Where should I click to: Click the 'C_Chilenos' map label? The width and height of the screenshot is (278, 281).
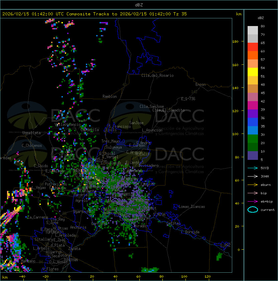point(32,146)
